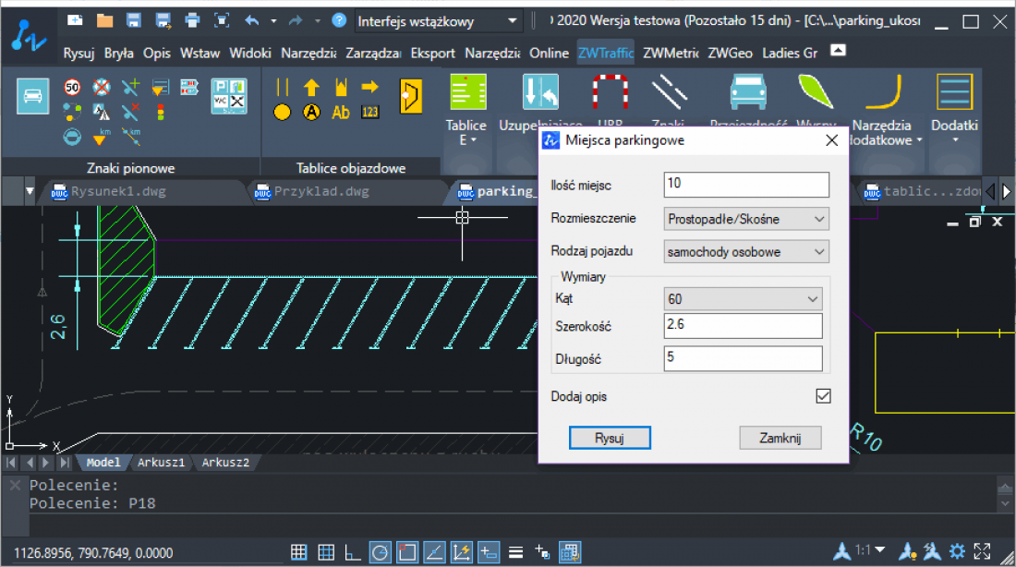Select the yellow right arrow detour icon
1016x567 pixels.
coord(370,87)
